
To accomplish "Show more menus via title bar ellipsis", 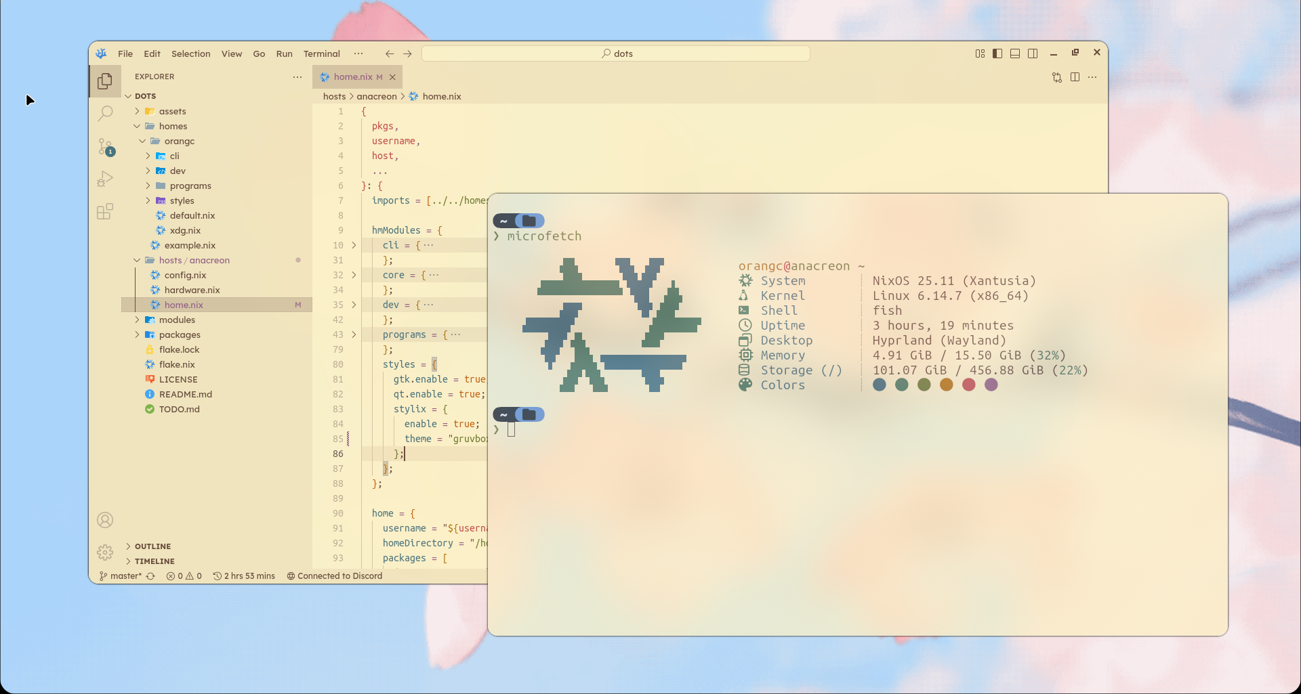I will 358,53.
